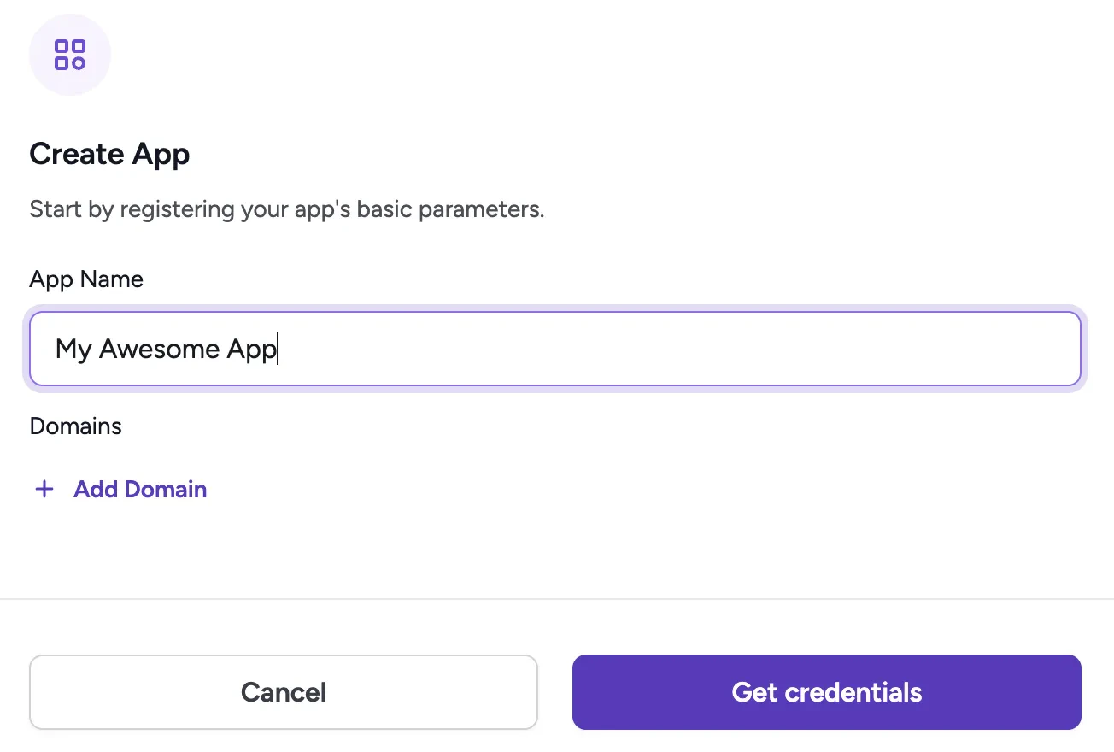Click the Add Domain text
1114x752 pixels.
(140, 489)
